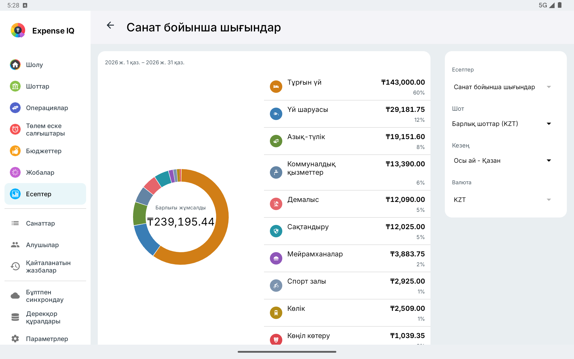Click the Expense IQ app logo
This screenshot has width=574, height=359.
point(18,31)
